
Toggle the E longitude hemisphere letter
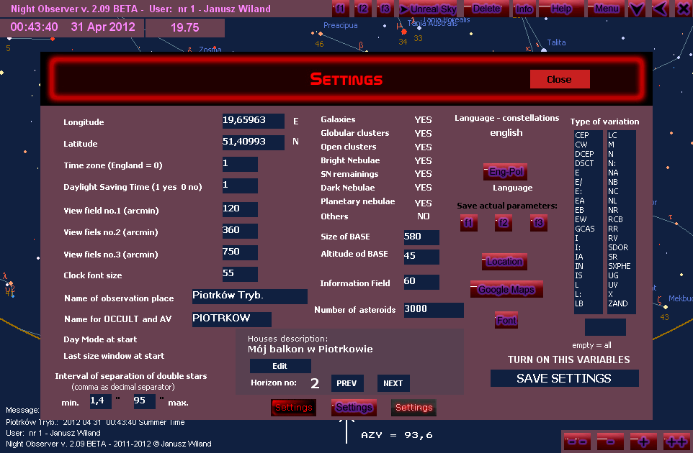[x=295, y=122]
